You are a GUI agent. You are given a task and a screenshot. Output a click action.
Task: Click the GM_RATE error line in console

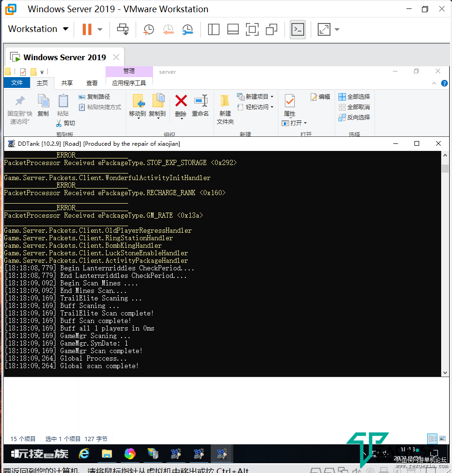pos(104,215)
